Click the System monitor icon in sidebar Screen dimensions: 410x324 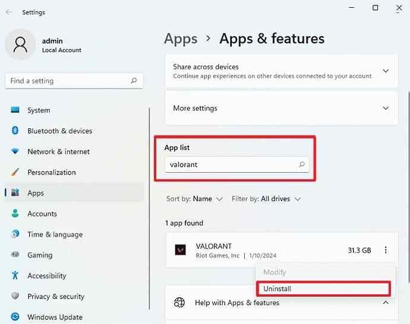pos(15,110)
